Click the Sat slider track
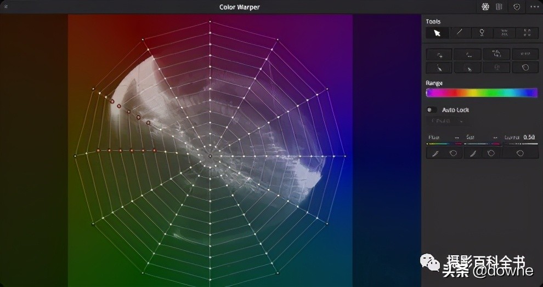 482,144
